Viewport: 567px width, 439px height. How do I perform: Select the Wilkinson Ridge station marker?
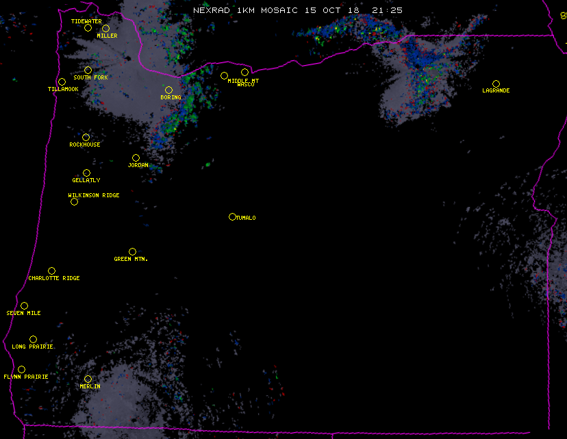(74, 202)
